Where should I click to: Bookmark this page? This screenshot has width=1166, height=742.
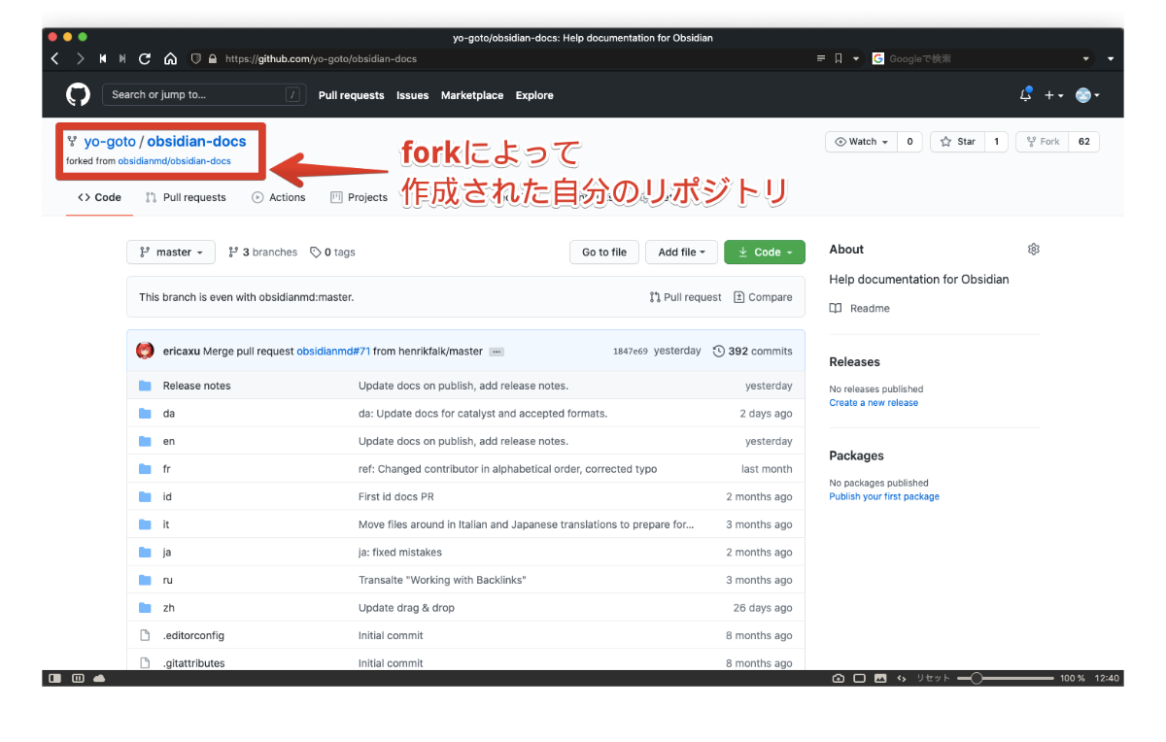click(839, 58)
